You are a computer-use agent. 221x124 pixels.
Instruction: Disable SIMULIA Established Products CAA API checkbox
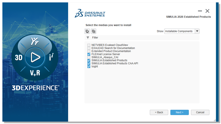coord(89,64)
